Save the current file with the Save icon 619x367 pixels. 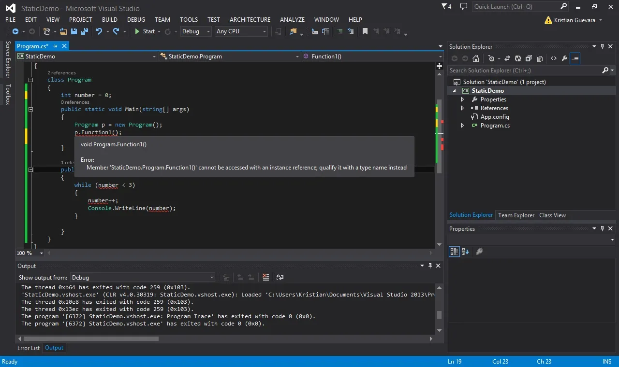point(74,31)
